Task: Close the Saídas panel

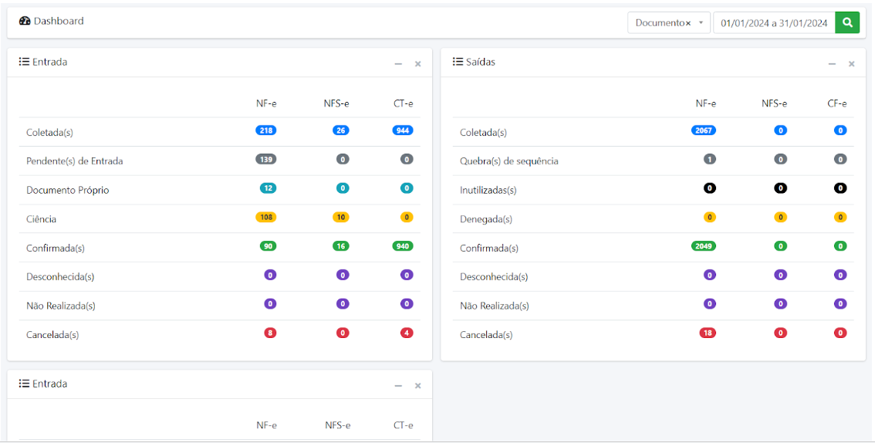Action: (851, 64)
